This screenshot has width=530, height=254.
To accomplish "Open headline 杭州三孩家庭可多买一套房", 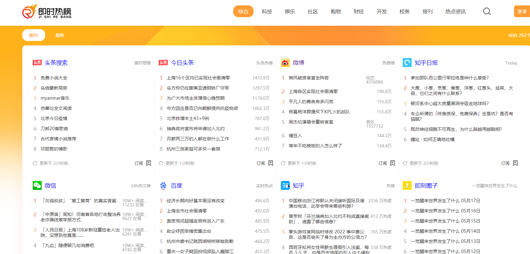I will [193, 149].
